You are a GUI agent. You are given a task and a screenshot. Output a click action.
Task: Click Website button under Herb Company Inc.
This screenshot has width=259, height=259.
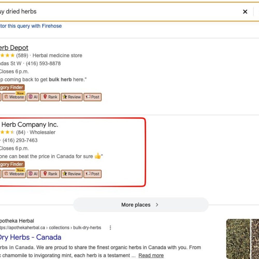(14, 174)
